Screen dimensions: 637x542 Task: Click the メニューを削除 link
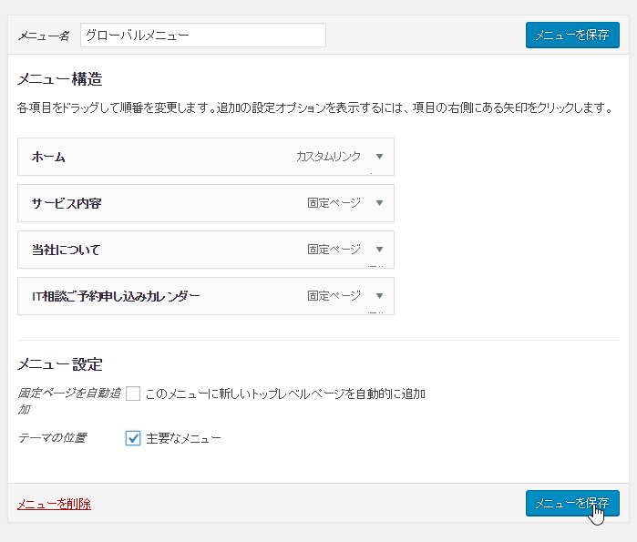[54, 504]
